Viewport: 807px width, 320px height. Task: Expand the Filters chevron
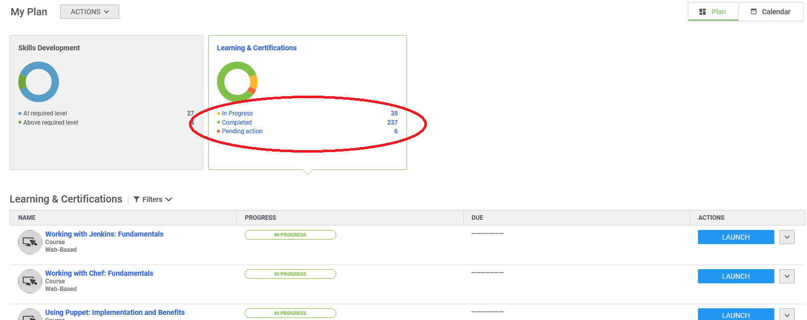pyautogui.click(x=169, y=199)
